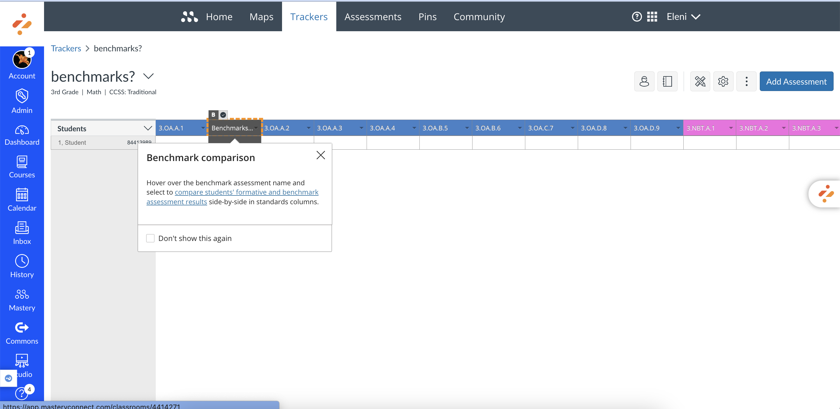Image resolution: width=840 pixels, height=409 pixels.
Task: Click the sidebar help icon with badge 4
Action: [22, 393]
